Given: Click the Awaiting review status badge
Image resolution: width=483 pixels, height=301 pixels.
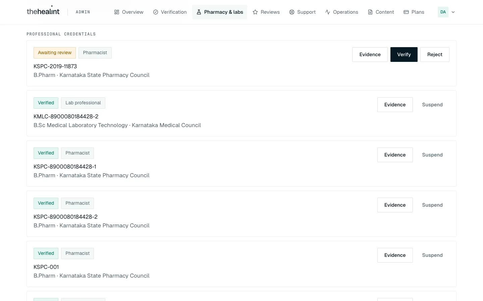Looking at the screenshot, I should [x=55, y=53].
